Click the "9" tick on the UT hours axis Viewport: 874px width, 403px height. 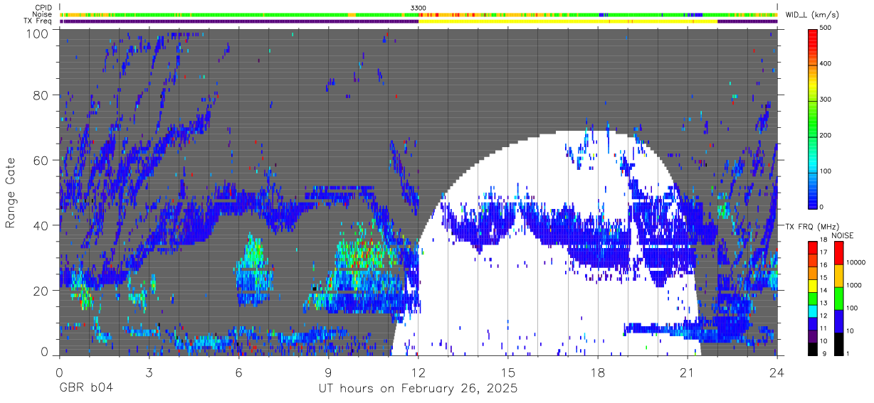point(329,372)
